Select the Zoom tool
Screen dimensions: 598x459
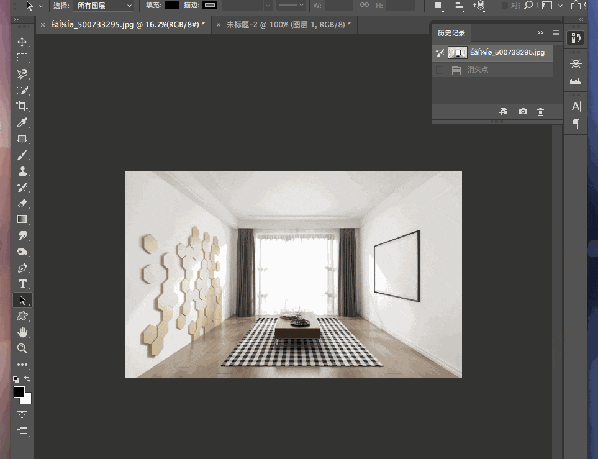click(x=22, y=348)
